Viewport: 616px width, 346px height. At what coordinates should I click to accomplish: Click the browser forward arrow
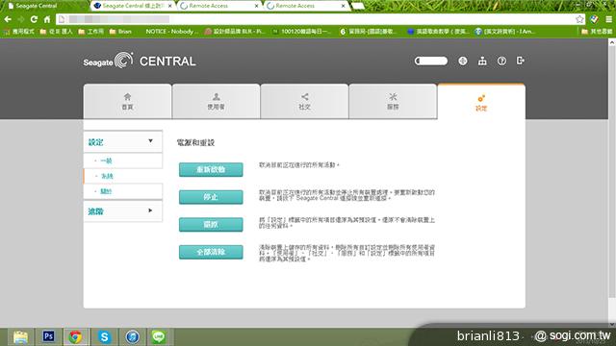[21, 19]
